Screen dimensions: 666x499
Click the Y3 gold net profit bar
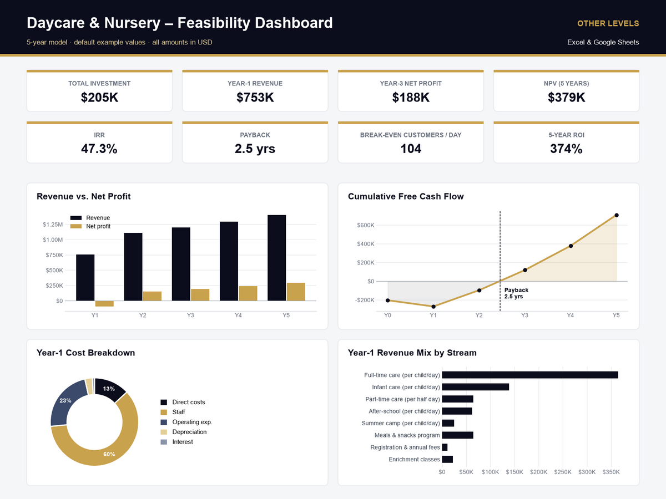click(x=200, y=295)
